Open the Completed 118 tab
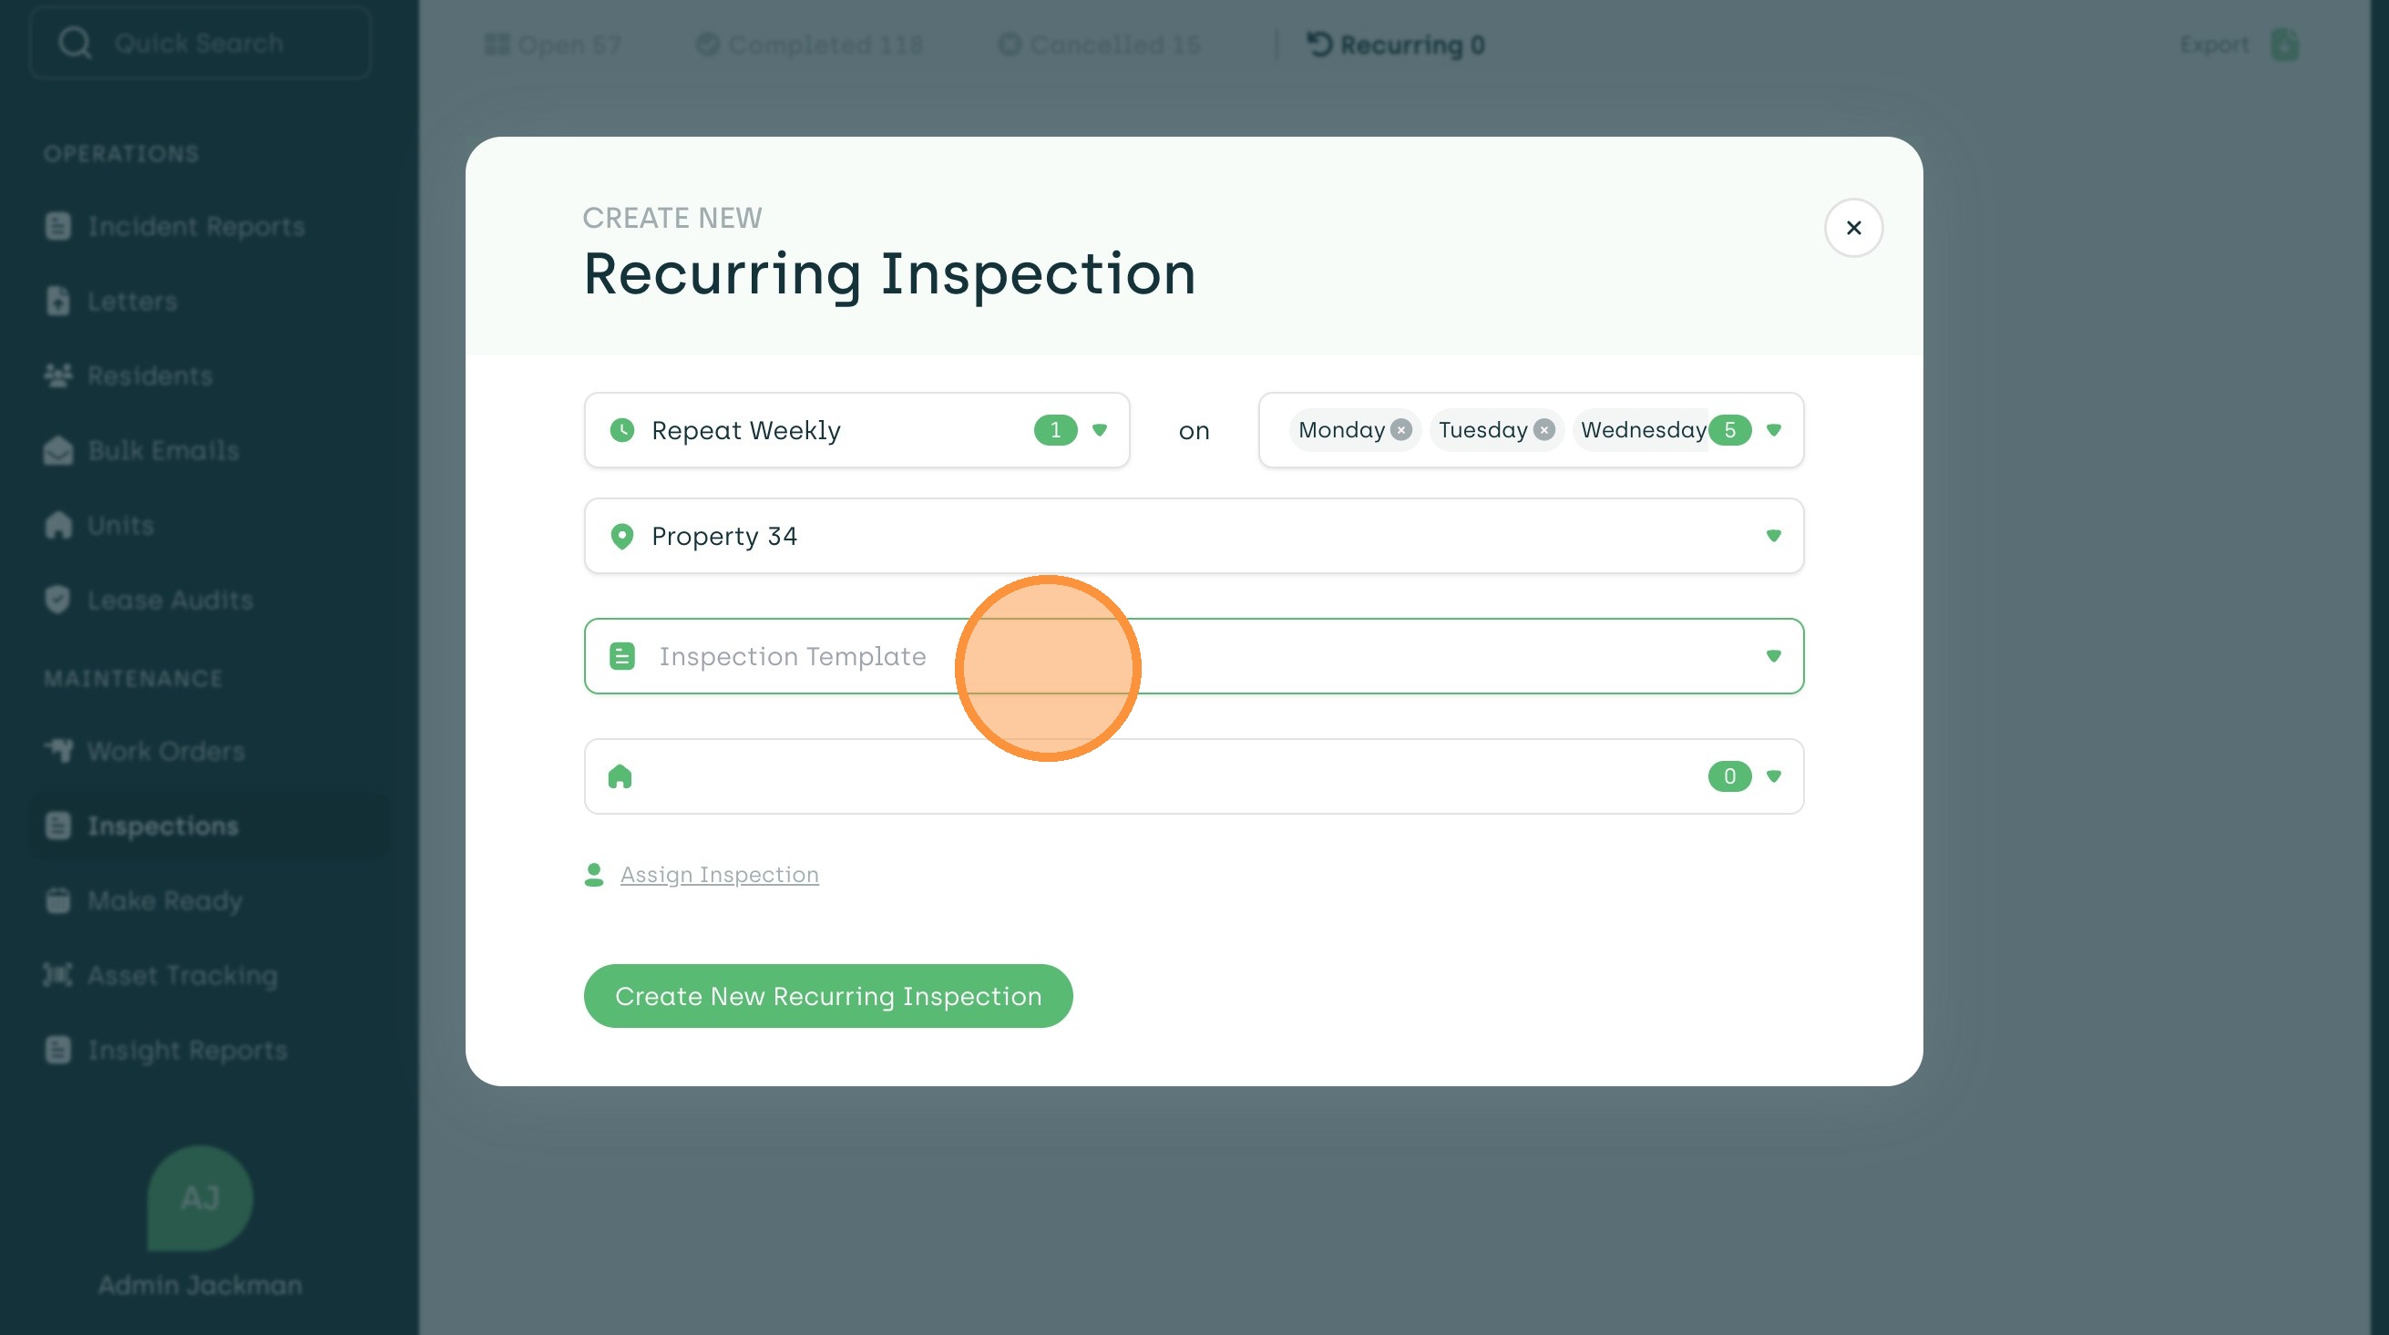Screen dimensions: 2389x1335 tap(810, 45)
